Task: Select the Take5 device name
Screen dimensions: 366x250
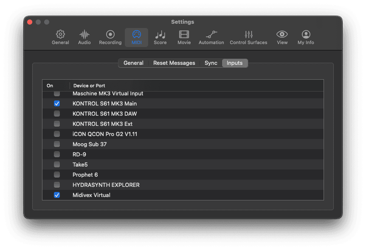Action: pyautogui.click(x=80, y=164)
